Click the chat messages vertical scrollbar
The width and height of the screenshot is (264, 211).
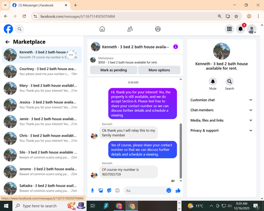coord(181,151)
